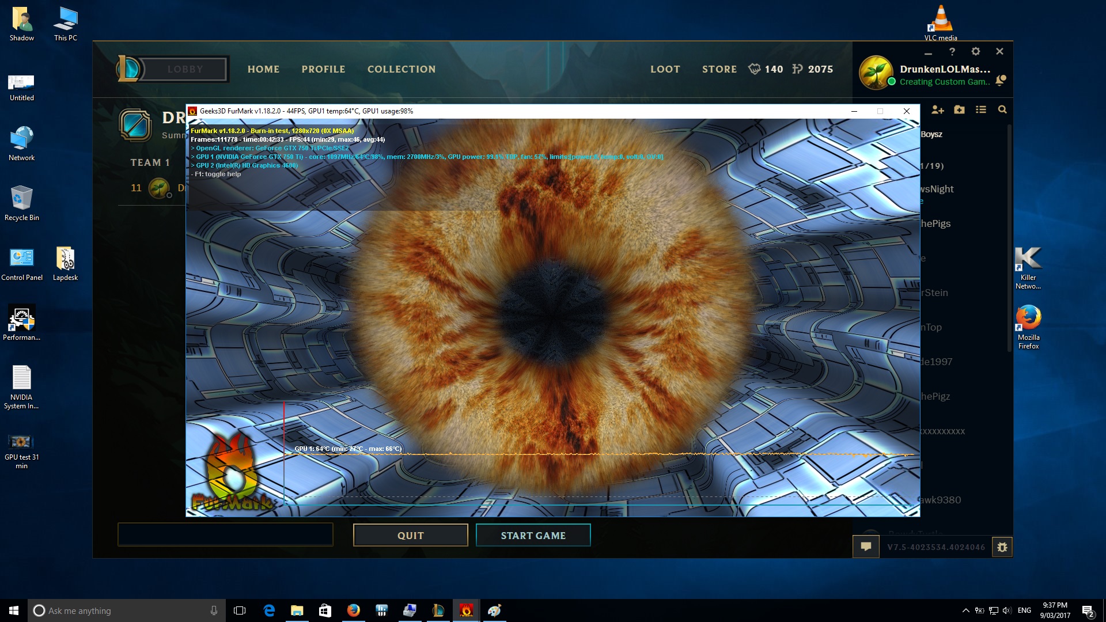Click the LOBBY button

click(185, 69)
